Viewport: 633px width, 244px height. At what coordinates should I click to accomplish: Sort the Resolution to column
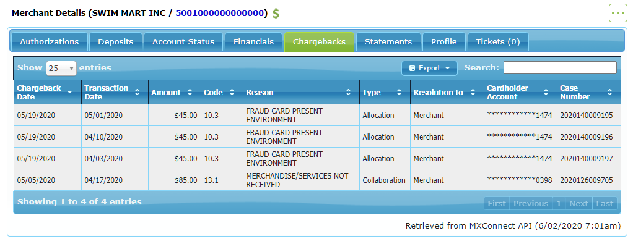(473, 92)
